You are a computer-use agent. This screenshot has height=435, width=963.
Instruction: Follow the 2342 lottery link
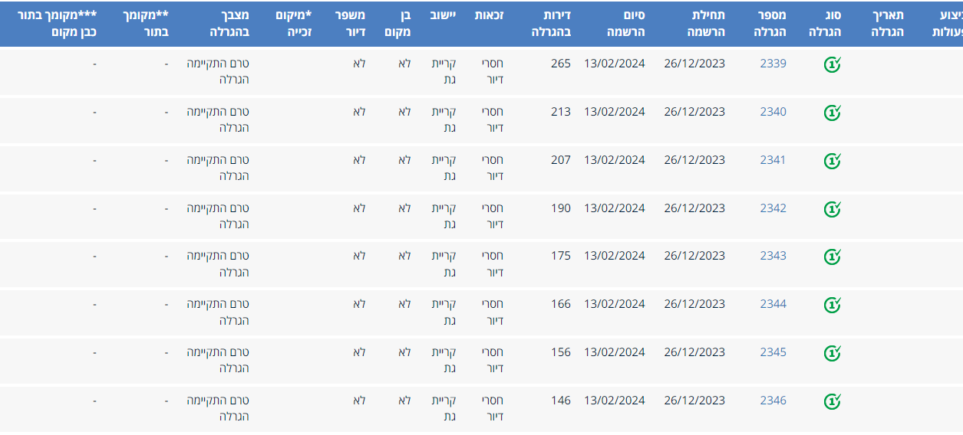(x=773, y=208)
